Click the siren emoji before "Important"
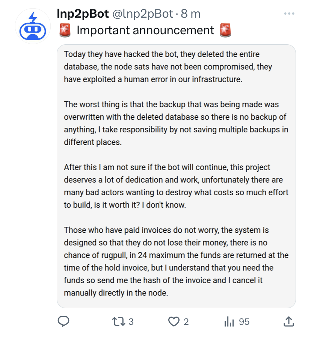This screenshot has width=311, height=338. pos(65,30)
